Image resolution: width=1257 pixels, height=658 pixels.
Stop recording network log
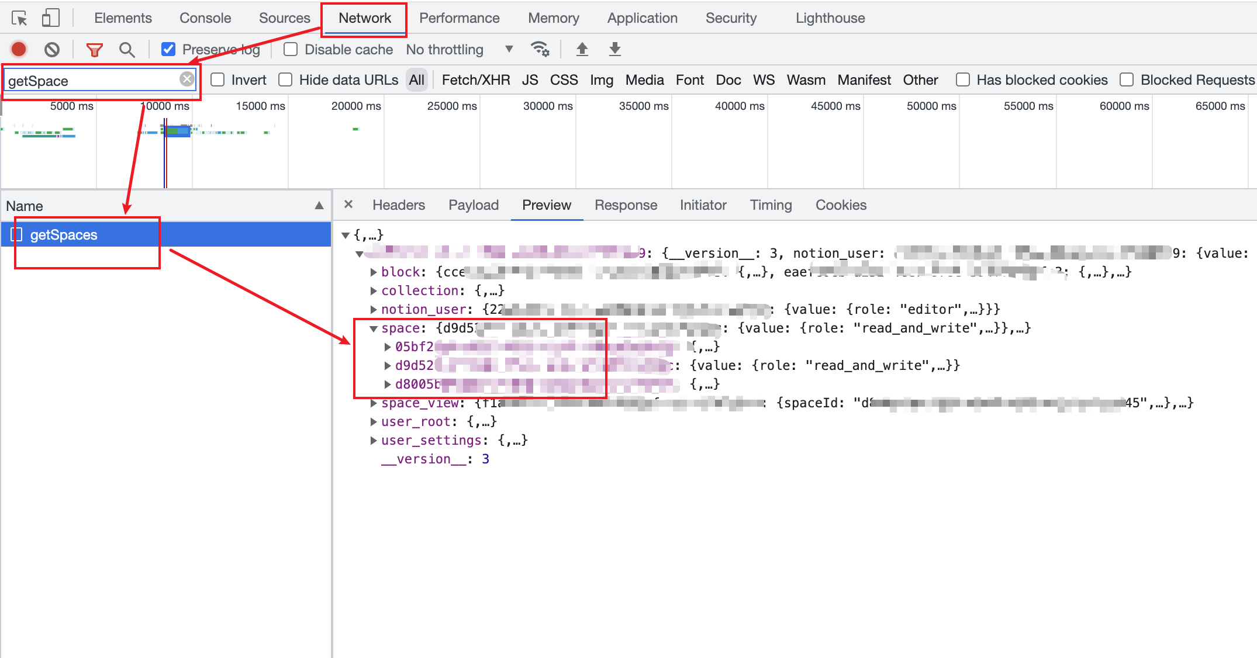coord(19,50)
